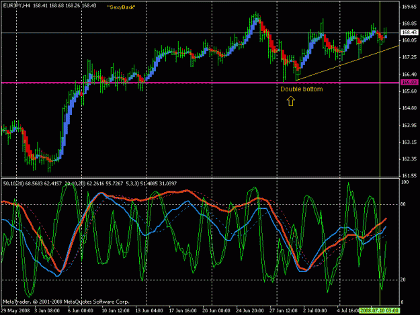Click the indicator scale value 0
Image resolution: width=420 pixels, height=315 pixels.
click(402, 302)
